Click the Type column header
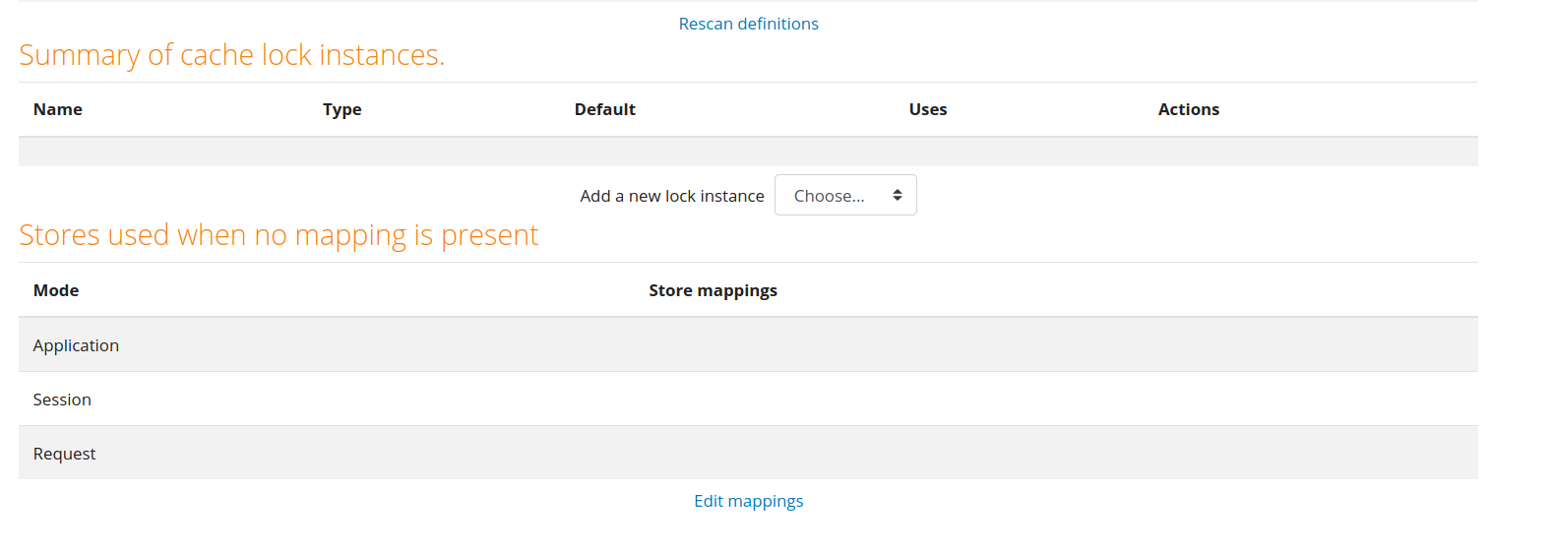 point(342,109)
